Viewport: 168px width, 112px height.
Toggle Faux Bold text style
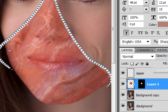pos(126,33)
